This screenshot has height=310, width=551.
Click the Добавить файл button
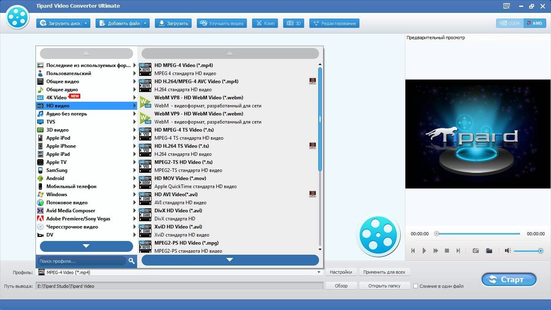pyautogui.click(x=119, y=23)
